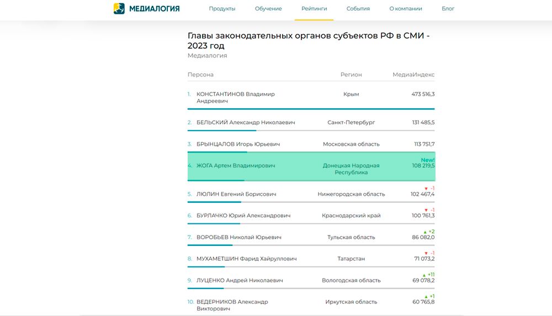Open ЛЮЛИН Евгений Борисович entry
The height and width of the screenshot is (316, 552).
click(x=236, y=194)
